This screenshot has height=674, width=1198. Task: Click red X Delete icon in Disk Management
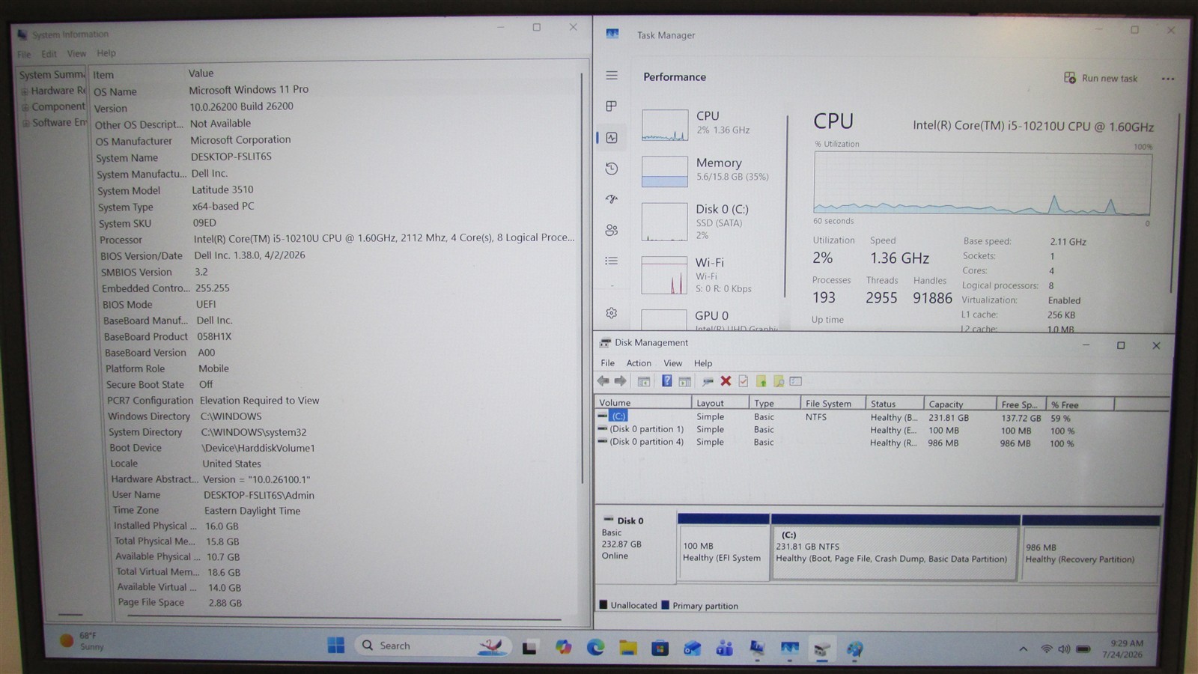(726, 381)
